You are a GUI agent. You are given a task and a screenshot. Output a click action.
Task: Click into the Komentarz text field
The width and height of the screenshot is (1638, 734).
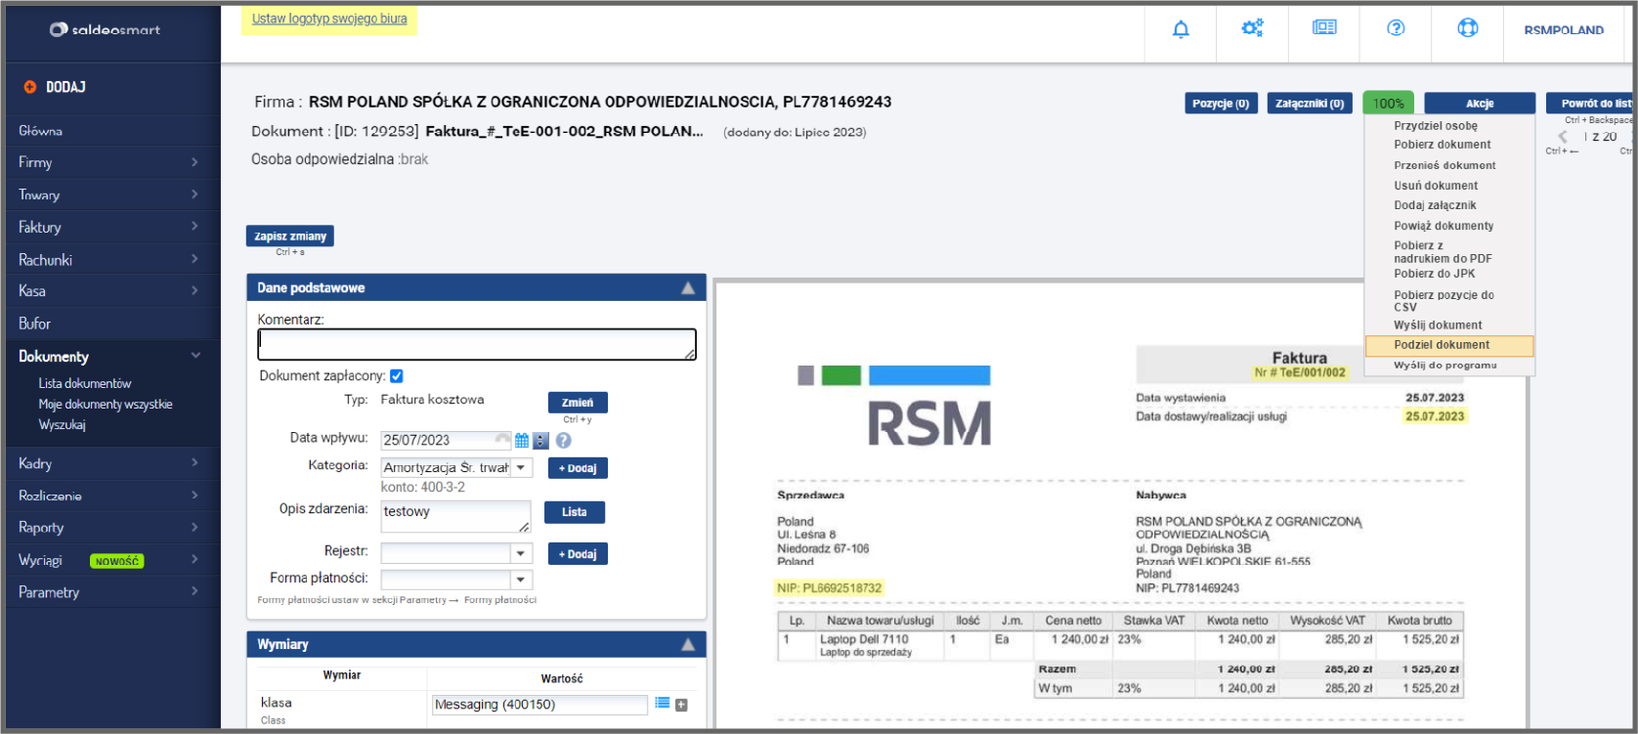pyautogui.click(x=476, y=344)
